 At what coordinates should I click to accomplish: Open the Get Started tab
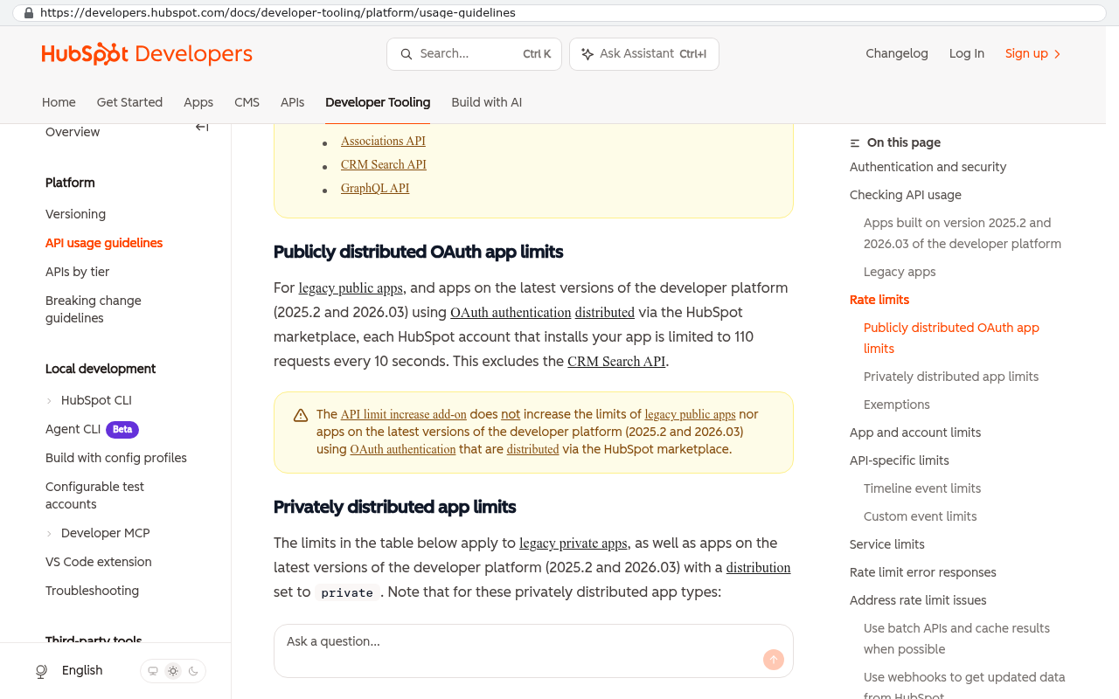tap(129, 102)
